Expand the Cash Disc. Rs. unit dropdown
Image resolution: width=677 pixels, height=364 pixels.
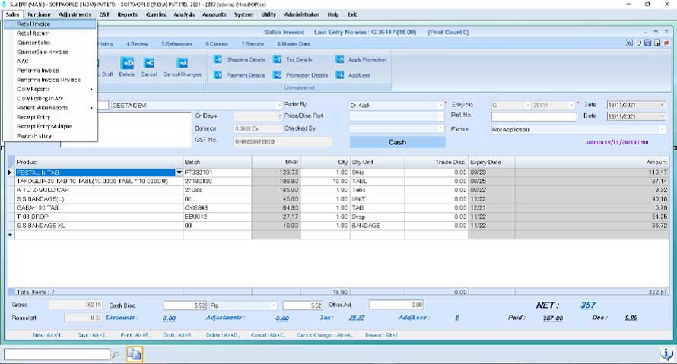tap(273, 305)
